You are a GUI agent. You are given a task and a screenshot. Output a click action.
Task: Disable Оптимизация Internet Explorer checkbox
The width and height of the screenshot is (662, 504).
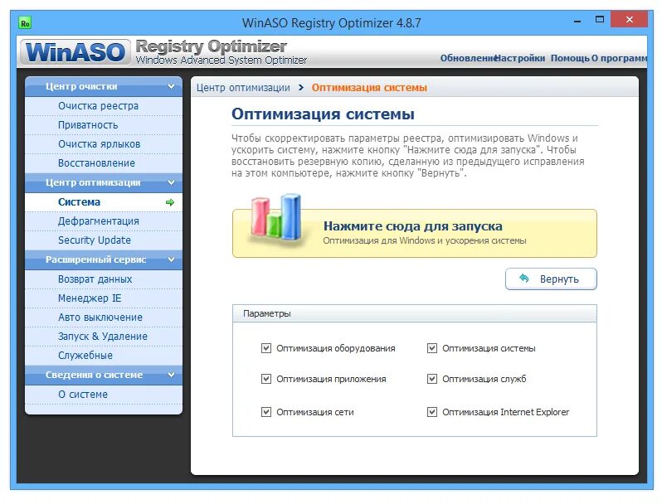(432, 412)
